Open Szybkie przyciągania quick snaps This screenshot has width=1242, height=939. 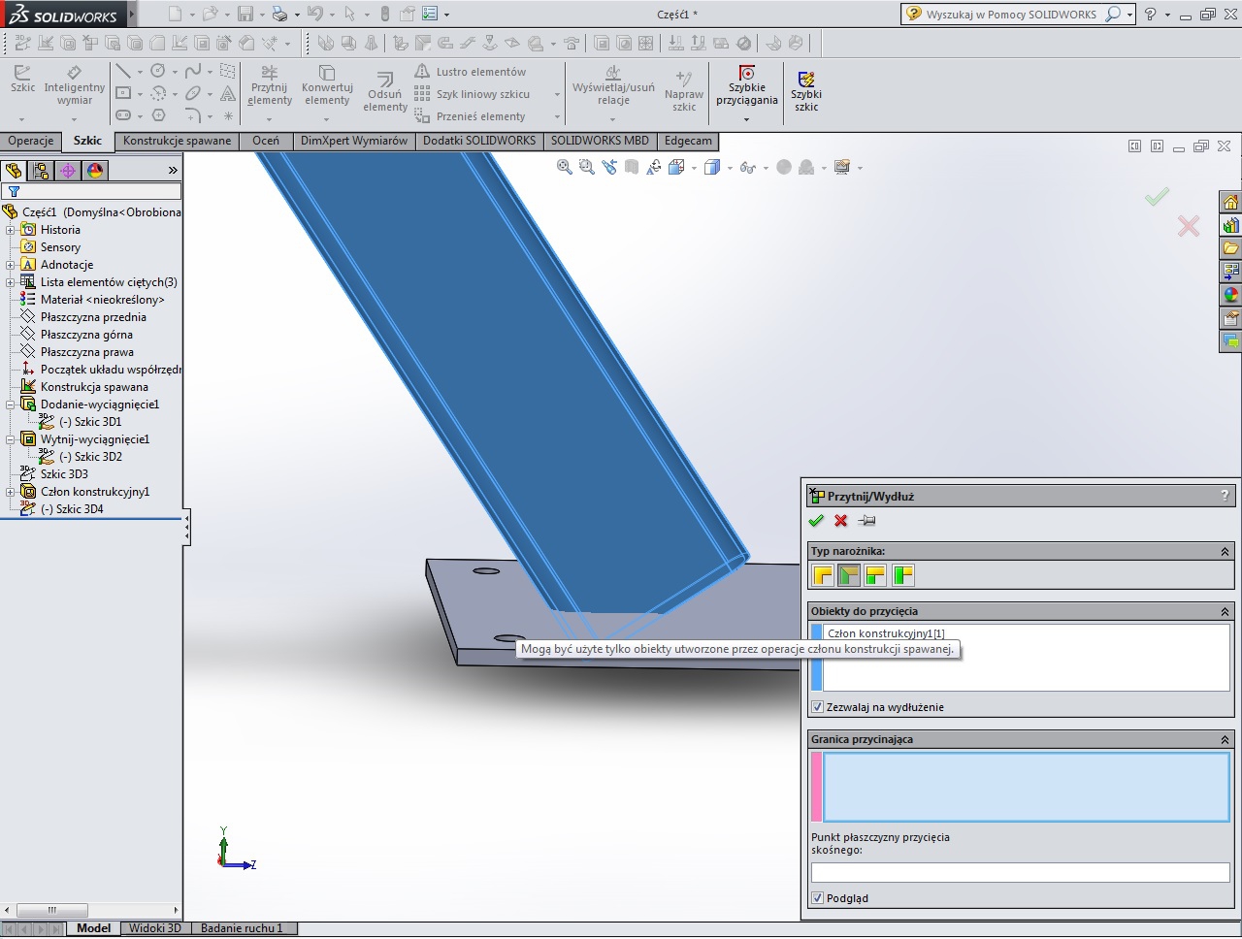point(746,85)
